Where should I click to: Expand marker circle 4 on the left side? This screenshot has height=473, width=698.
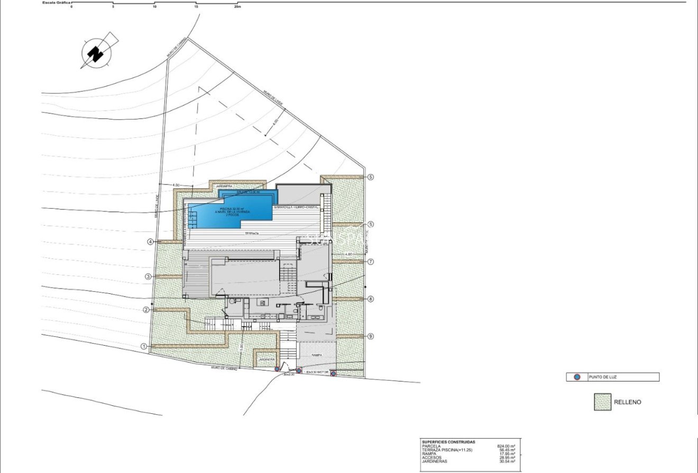coord(150,242)
